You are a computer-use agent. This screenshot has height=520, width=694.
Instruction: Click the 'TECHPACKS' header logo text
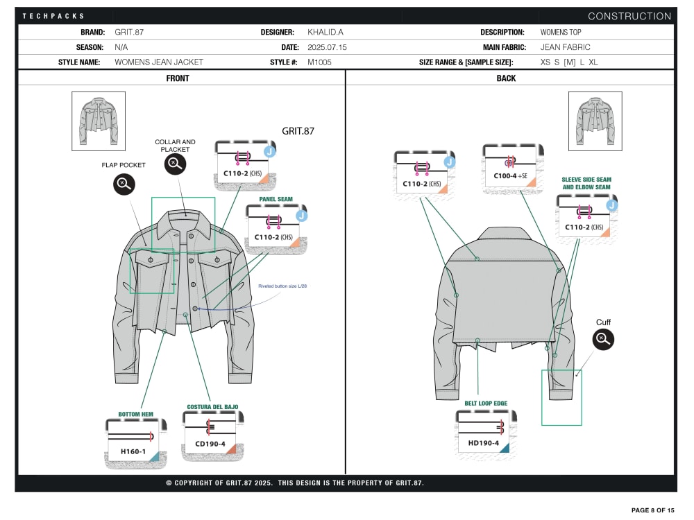pyautogui.click(x=53, y=16)
